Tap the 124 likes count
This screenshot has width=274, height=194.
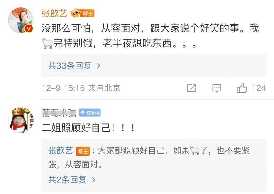[x=259, y=88]
